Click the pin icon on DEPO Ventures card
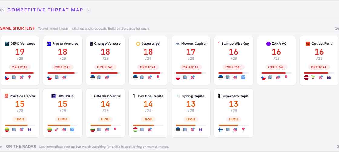 [30, 78]
